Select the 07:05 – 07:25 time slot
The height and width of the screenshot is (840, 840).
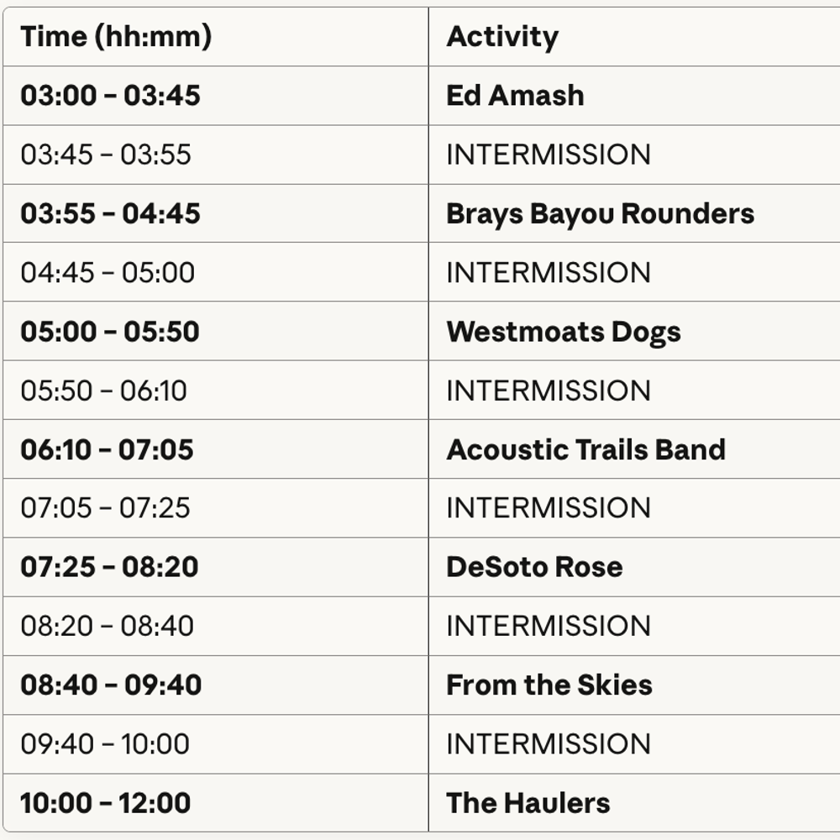pos(105,508)
